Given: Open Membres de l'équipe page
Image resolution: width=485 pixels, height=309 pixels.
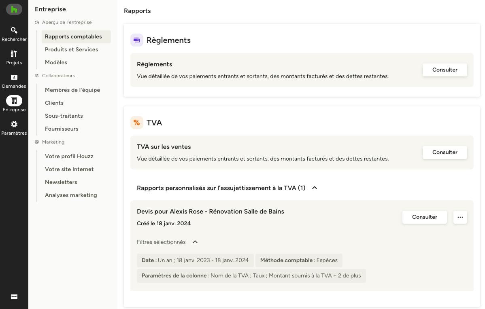Looking at the screenshot, I should click(x=72, y=90).
